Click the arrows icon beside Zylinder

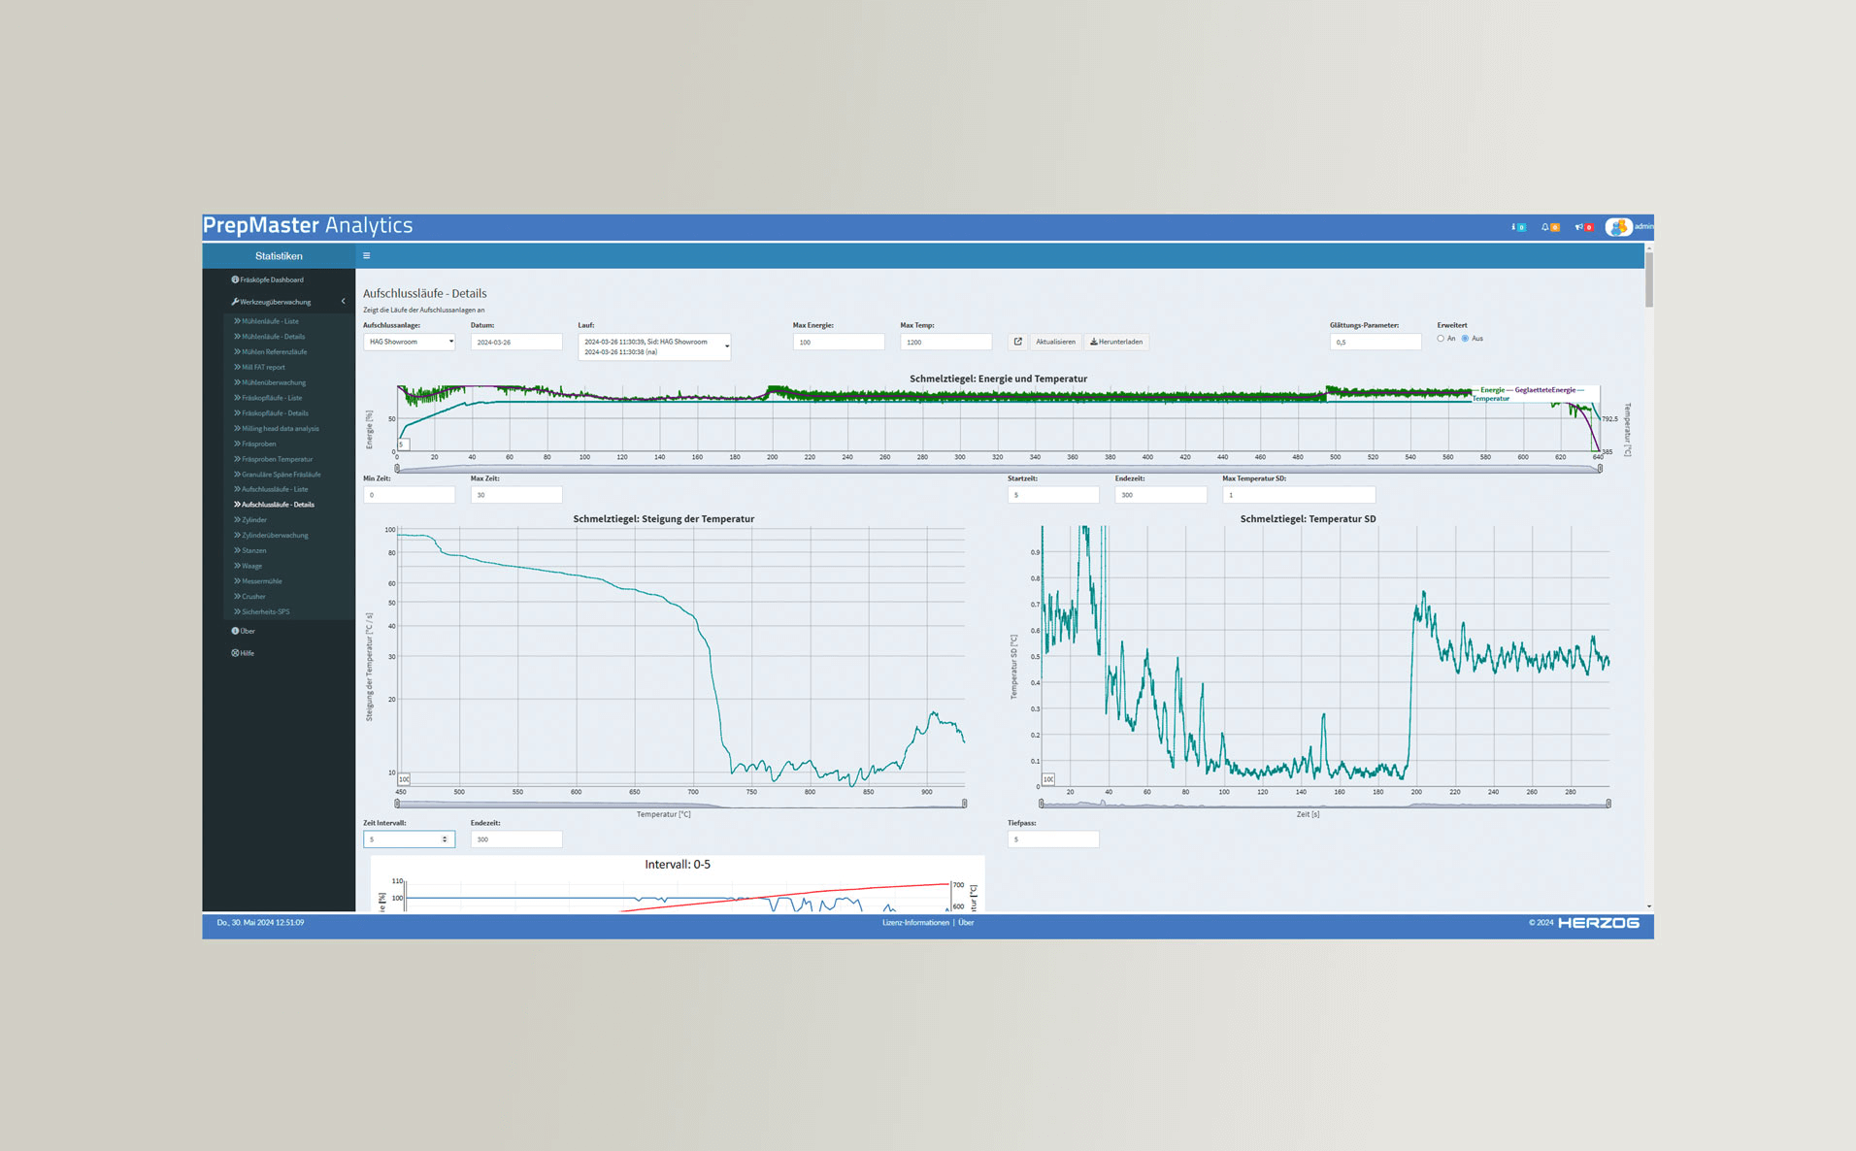click(237, 520)
